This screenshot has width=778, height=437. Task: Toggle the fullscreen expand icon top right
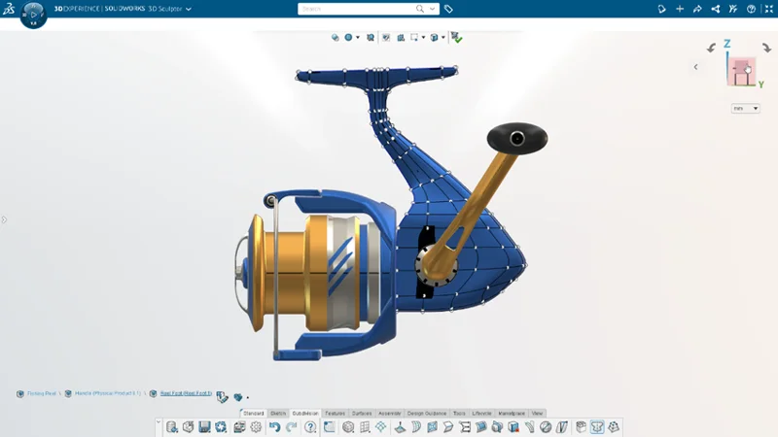click(x=767, y=9)
